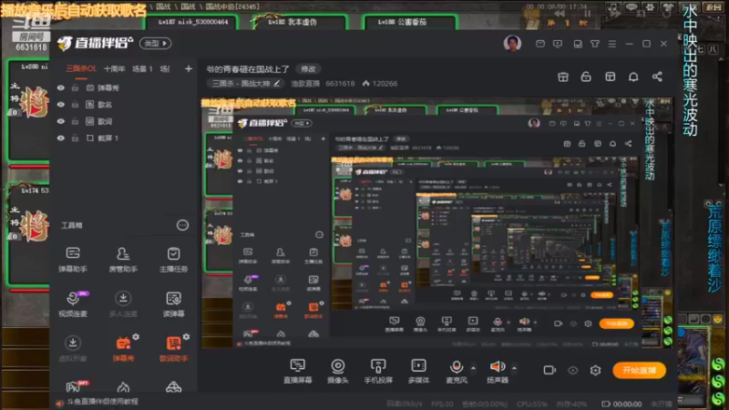Switch to the 三国杀OL scene tab
Viewport: 729px width, 410px height.
point(81,69)
